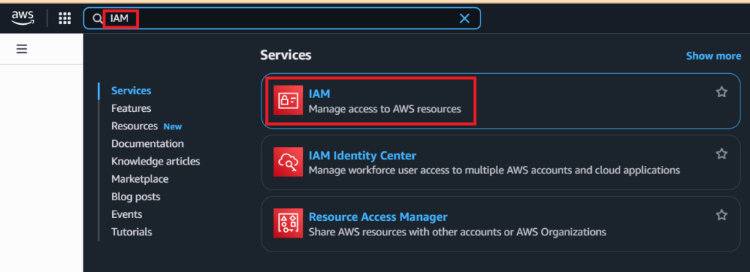
Task: Click the IAM service icon
Action: tap(289, 100)
